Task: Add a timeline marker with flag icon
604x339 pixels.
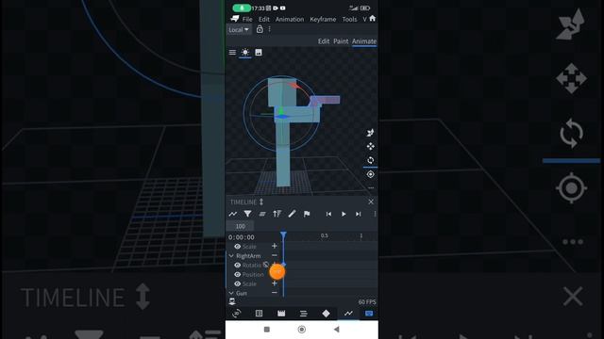Action: coord(307,214)
